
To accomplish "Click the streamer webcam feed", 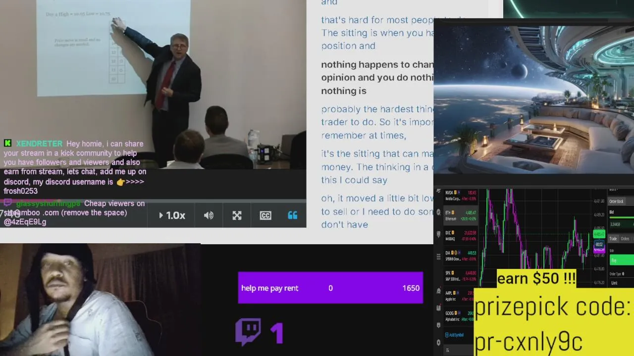I will 100,300.
